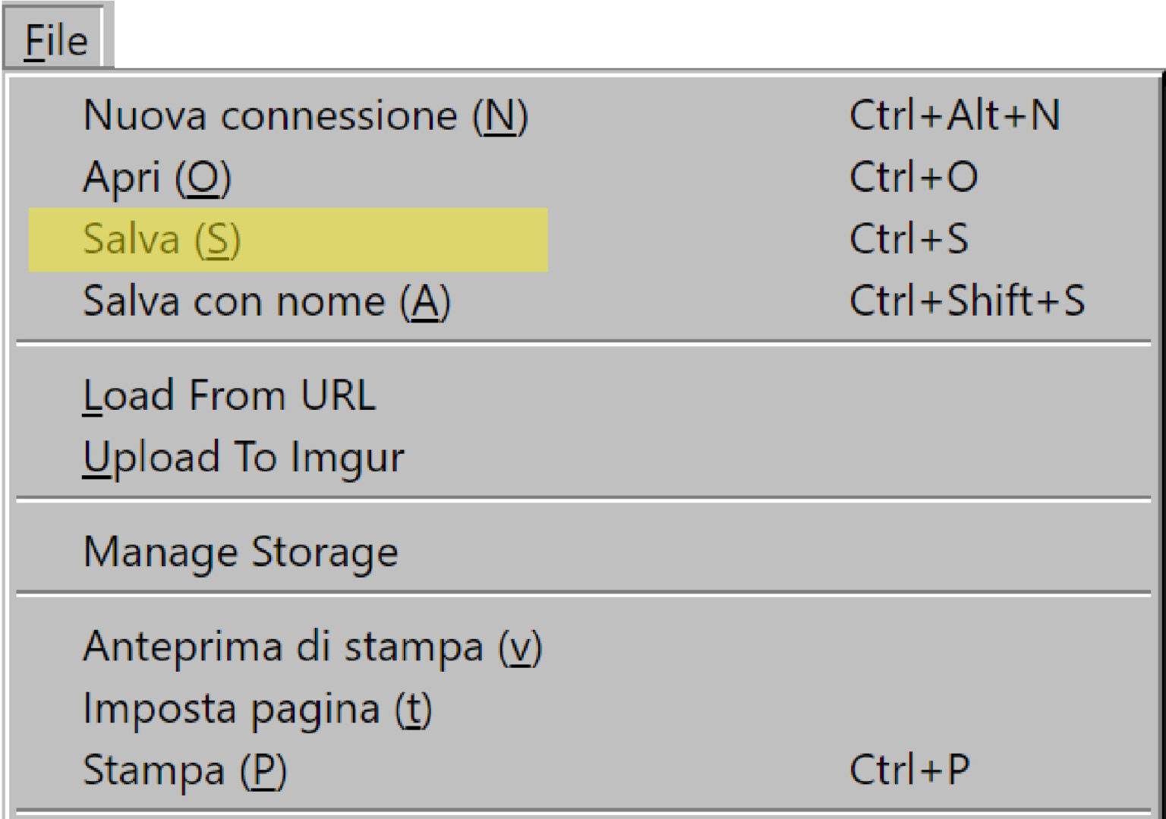Configure page settings with Imposta pagina
Viewport: 1166px width, 819px height.
click(x=258, y=709)
